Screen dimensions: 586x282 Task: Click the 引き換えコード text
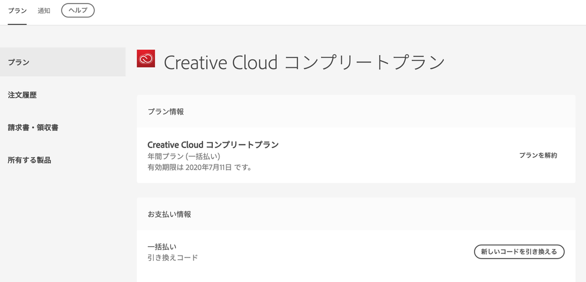pos(173,257)
